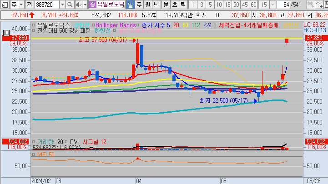The height and width of the screenshot is (184, 328).
Task: Click the 05/28 date label
Action: point(313,181)
